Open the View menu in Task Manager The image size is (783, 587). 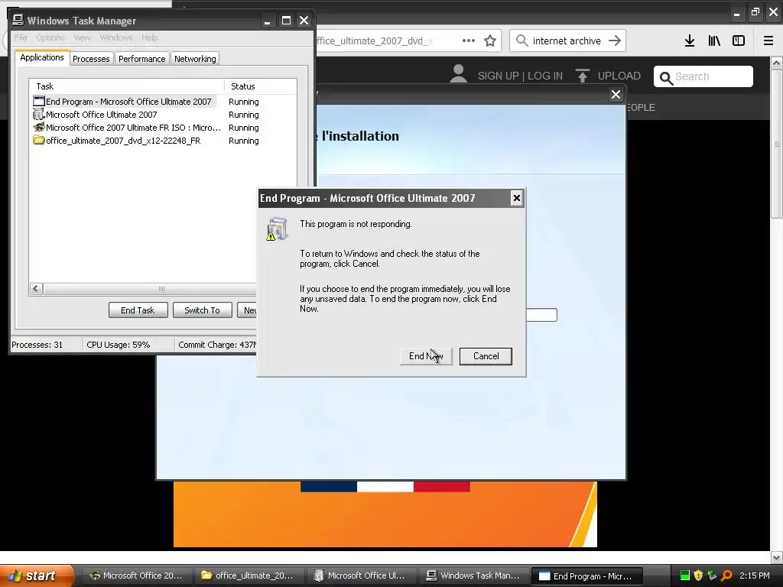[x=82, y=37]
